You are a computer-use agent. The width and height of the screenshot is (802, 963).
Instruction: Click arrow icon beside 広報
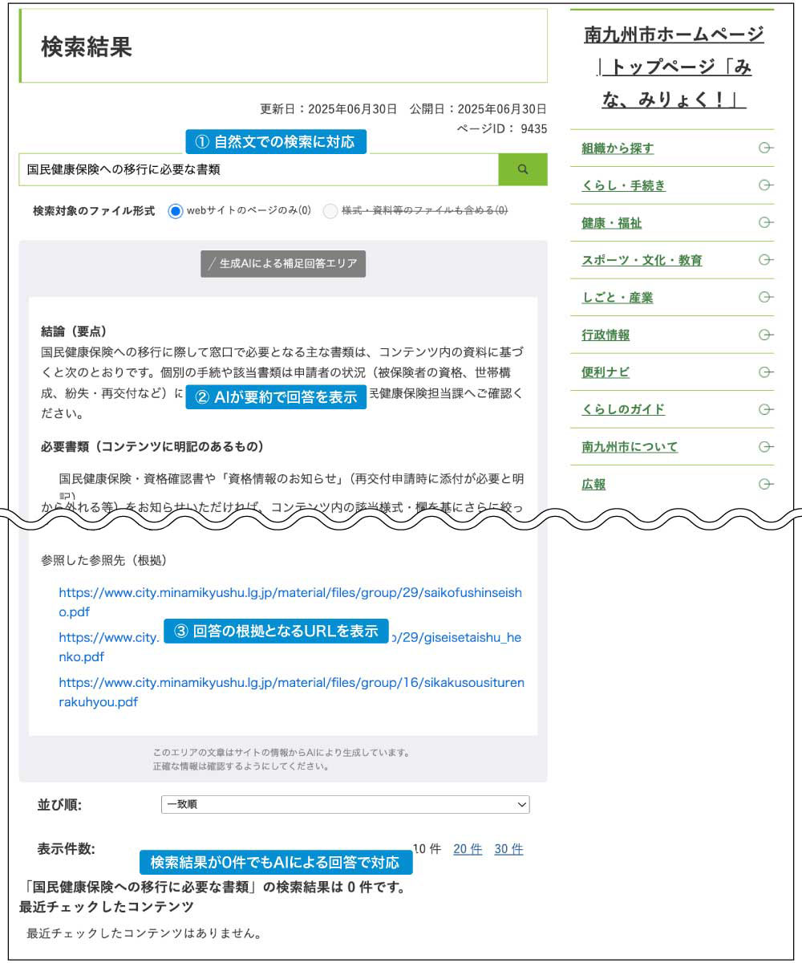coord(765,484)
